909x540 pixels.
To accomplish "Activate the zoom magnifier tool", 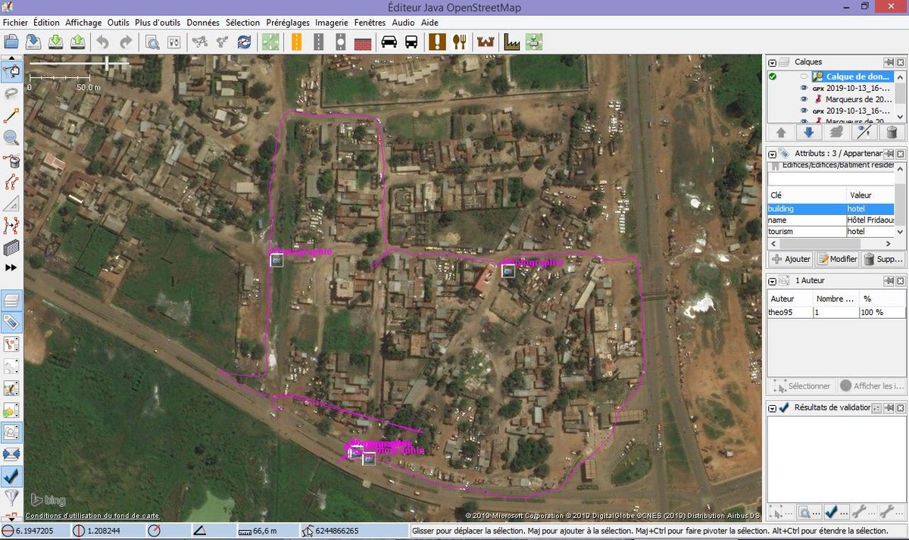I will [x=12, y=138].
